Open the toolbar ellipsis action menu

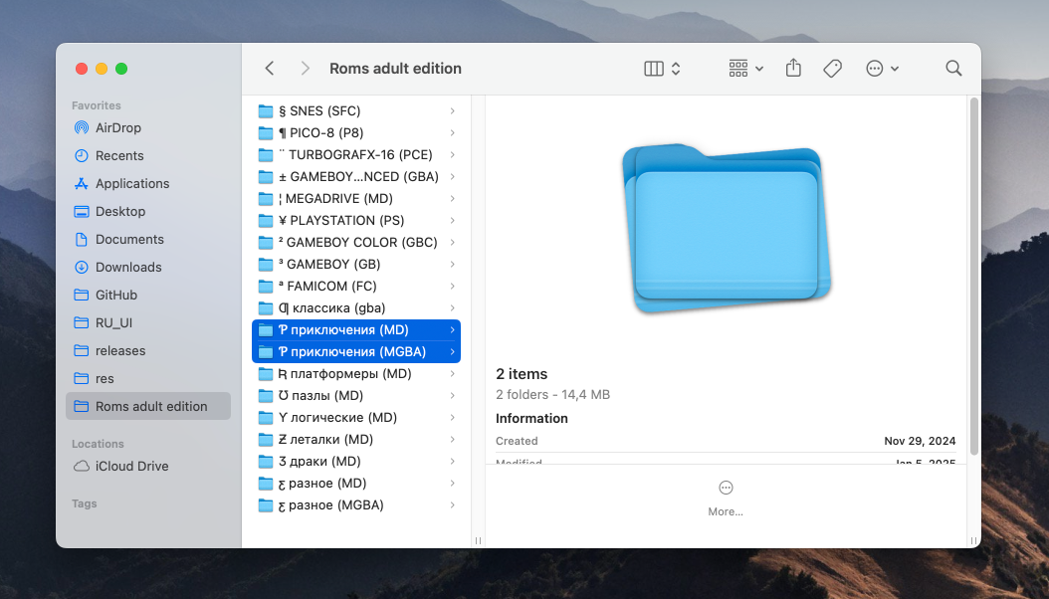(882, 69)
